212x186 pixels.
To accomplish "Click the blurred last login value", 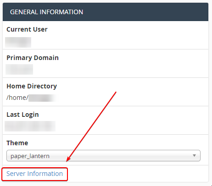I will coord(30,126).
